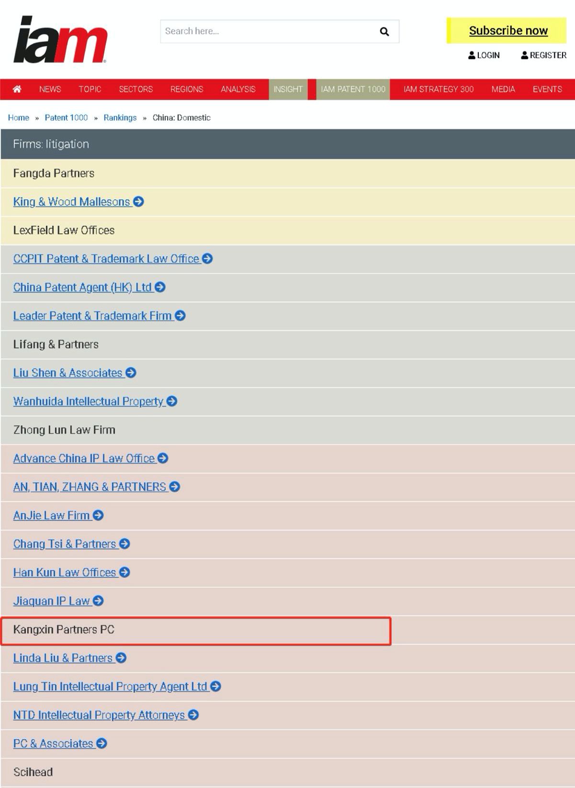Click Rankings breadcrumb link

click(120, 117)
